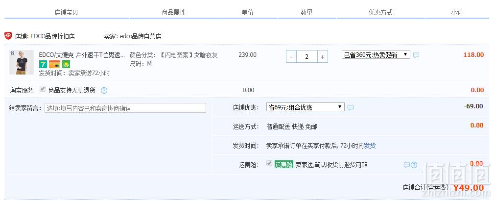Click comment icon beside 省69元 dropdown

[x=351, y=107]
